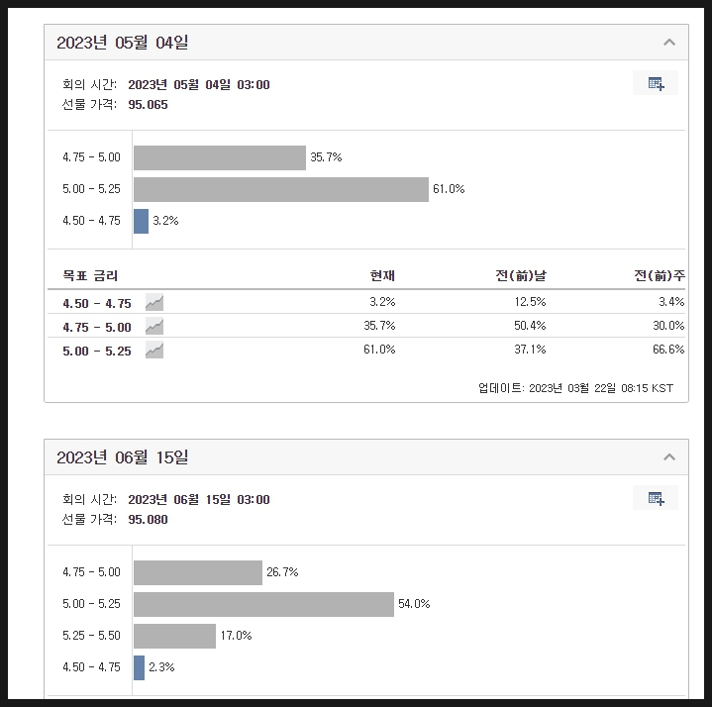Click the 현재 column header
The height and width of the screenshot is (707, 712).
click(x=382, y=275)
